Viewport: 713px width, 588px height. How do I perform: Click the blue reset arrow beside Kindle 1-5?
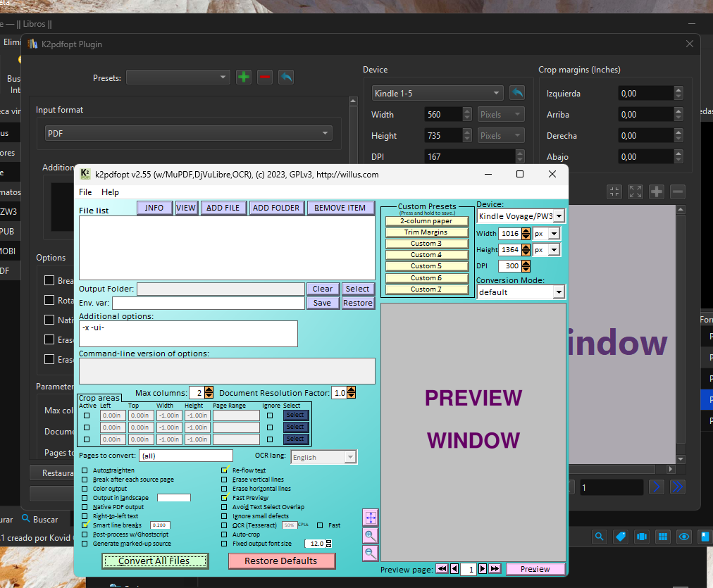(517, 93)
